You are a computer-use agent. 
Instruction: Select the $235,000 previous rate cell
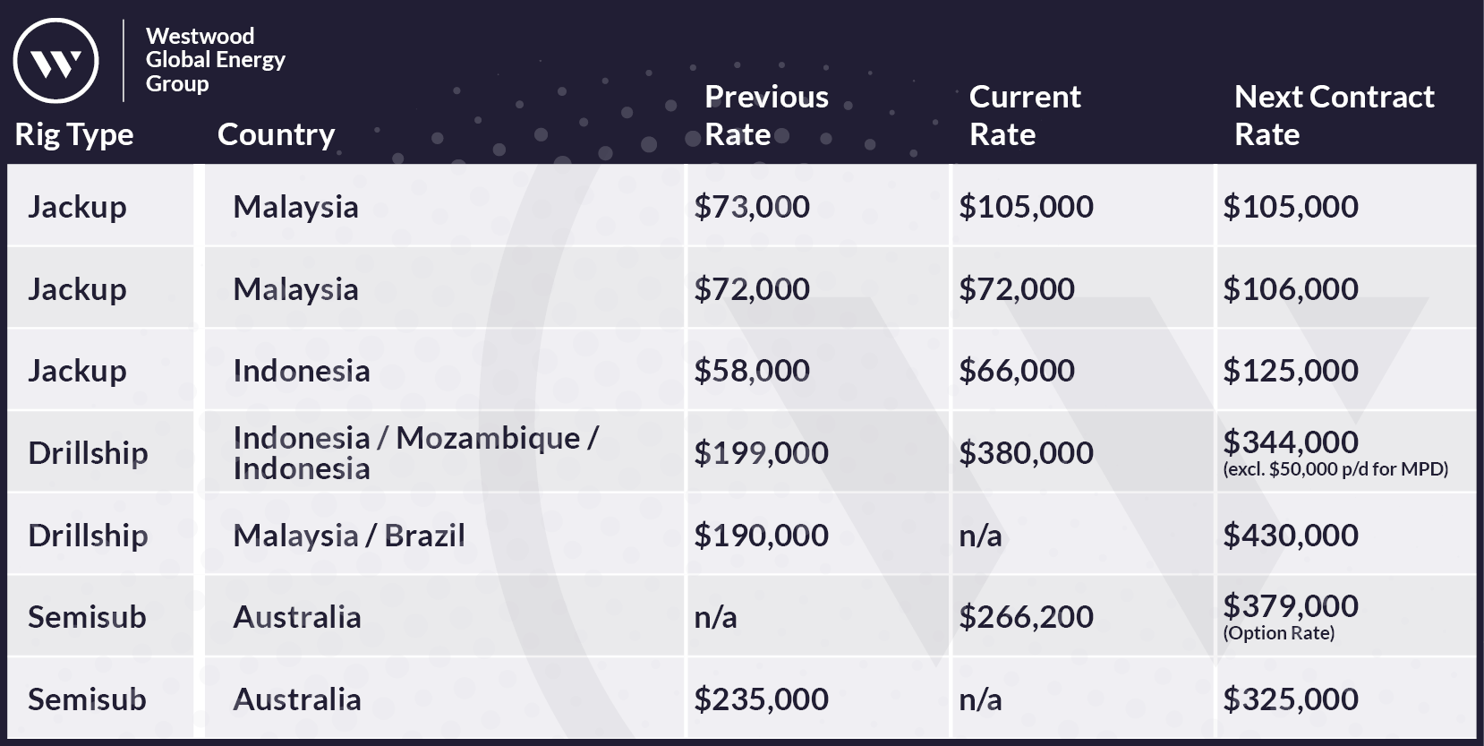pos(762,699)
